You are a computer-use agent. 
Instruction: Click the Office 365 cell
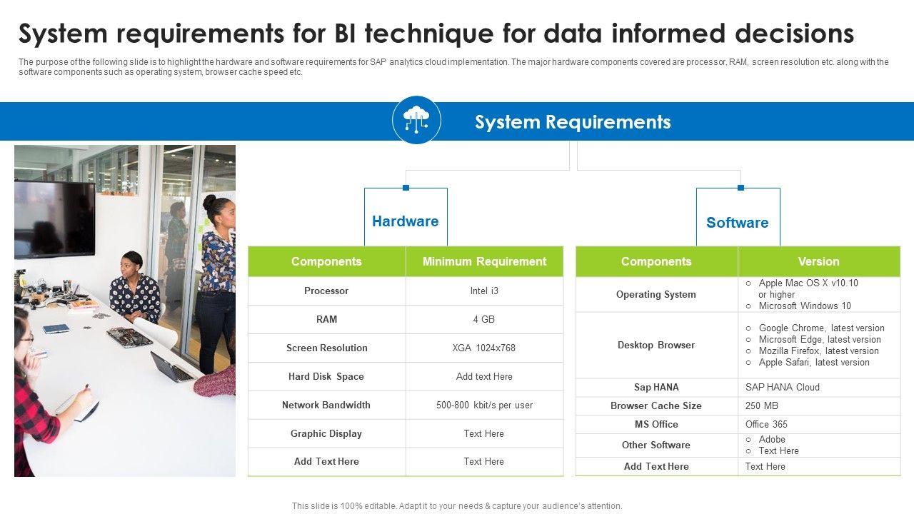[x=766, y=424]
